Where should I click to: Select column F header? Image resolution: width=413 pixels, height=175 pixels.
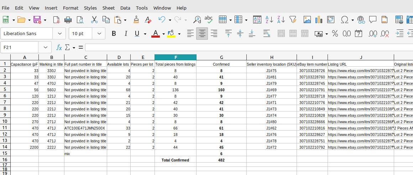(x=176, y=57)
